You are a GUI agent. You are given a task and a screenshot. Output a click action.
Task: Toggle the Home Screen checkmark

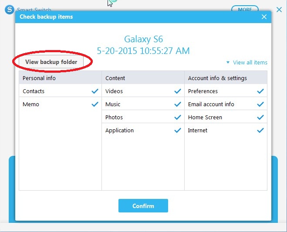pyautogui.click(x=260, y=117)
